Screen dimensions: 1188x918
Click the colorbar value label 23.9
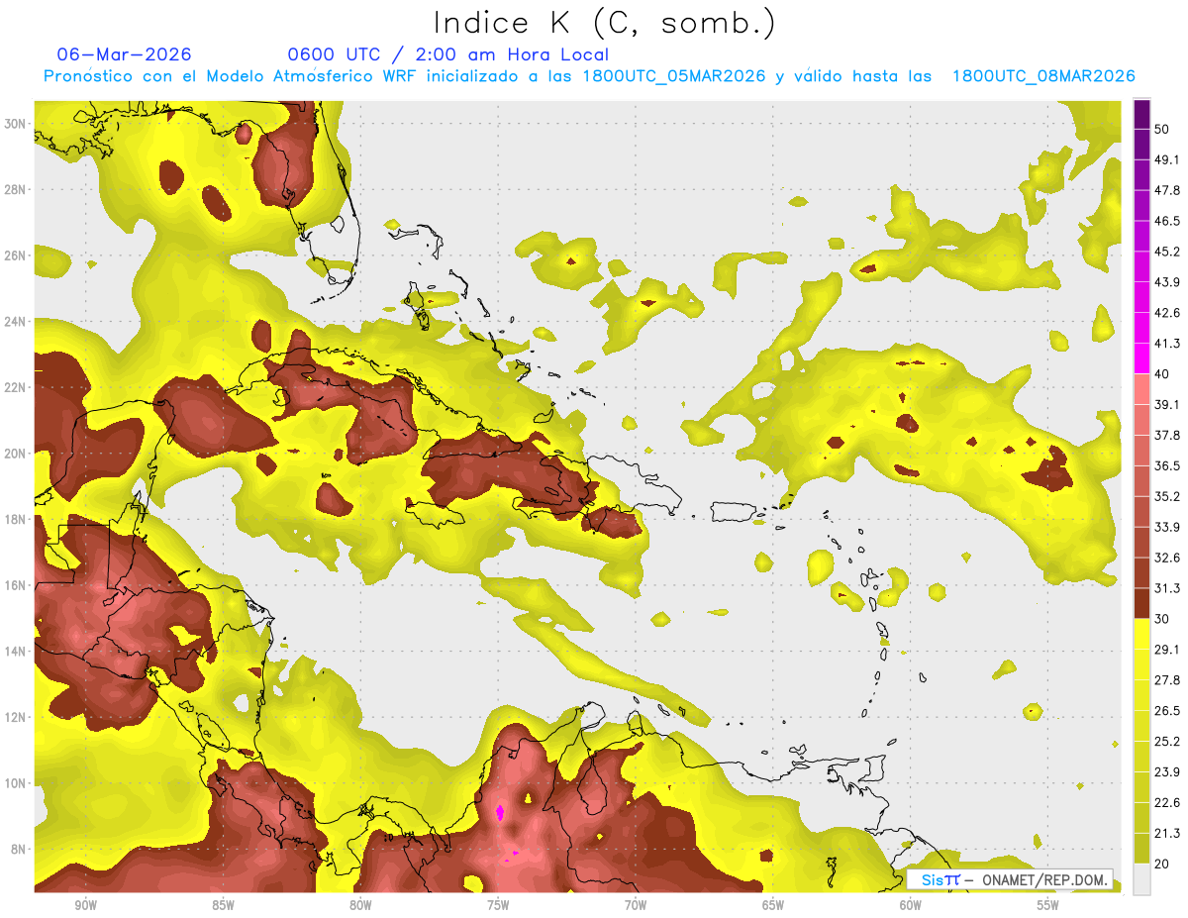[x=1167, y=772]
